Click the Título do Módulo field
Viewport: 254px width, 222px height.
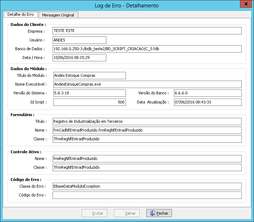coord(89,75)
